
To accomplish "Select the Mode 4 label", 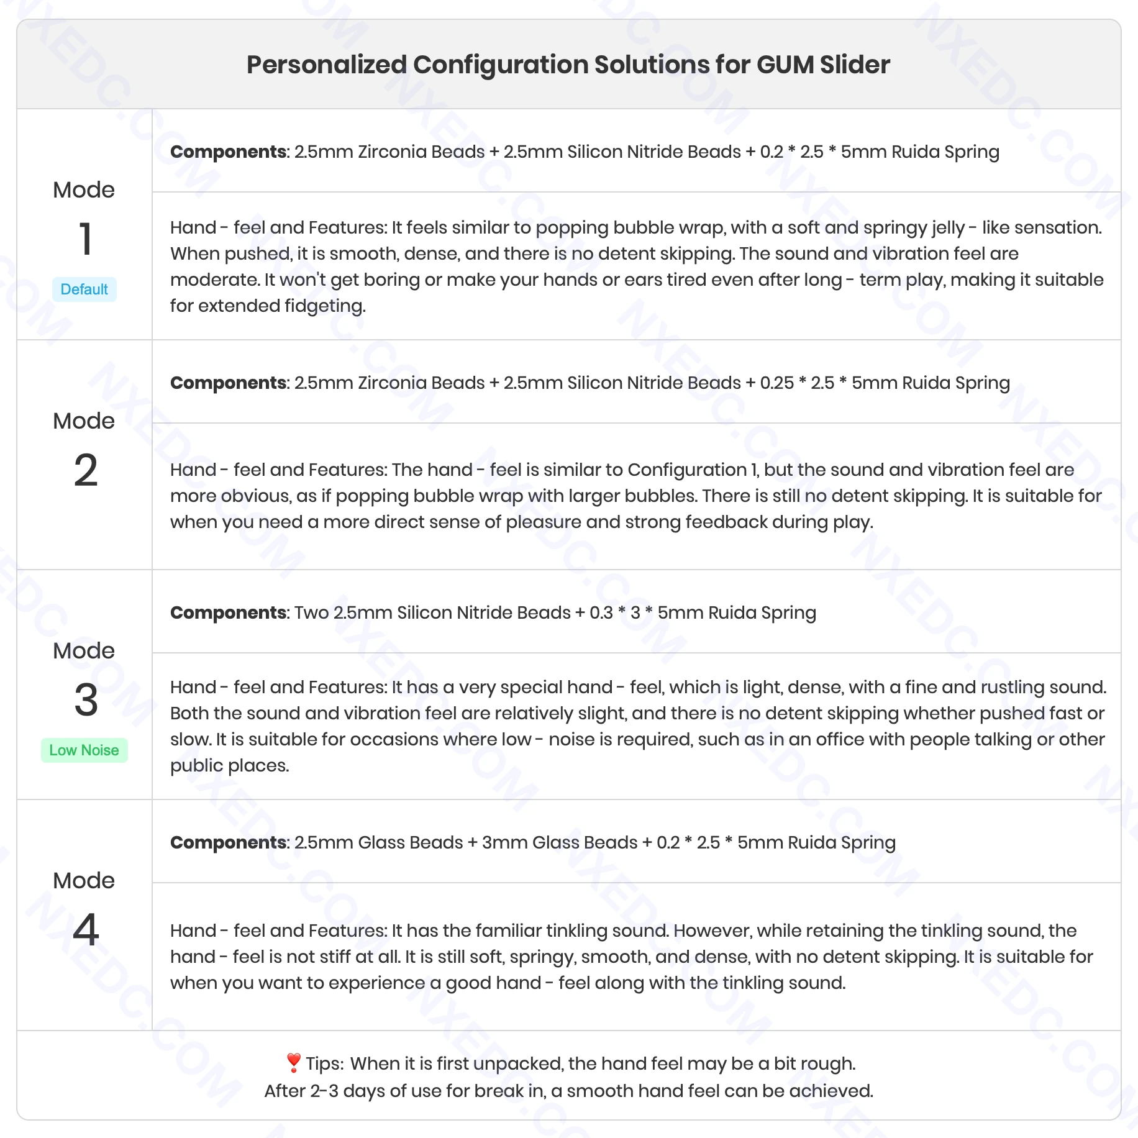I will (x=84, y=881).
